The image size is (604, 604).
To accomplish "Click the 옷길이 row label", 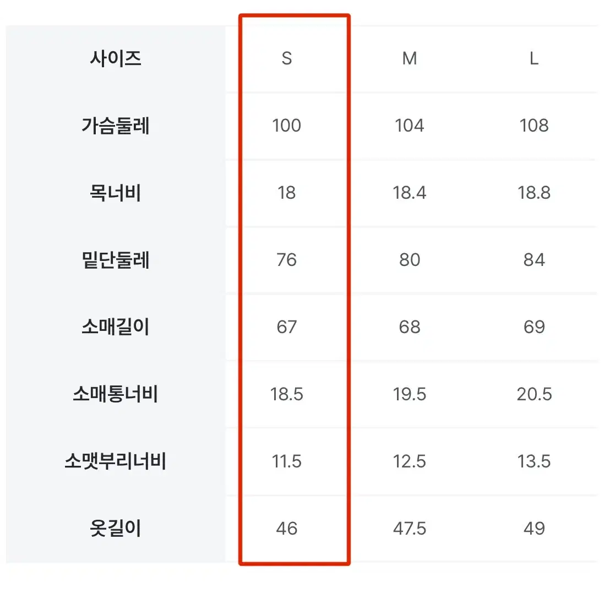I will click(116, 528).
